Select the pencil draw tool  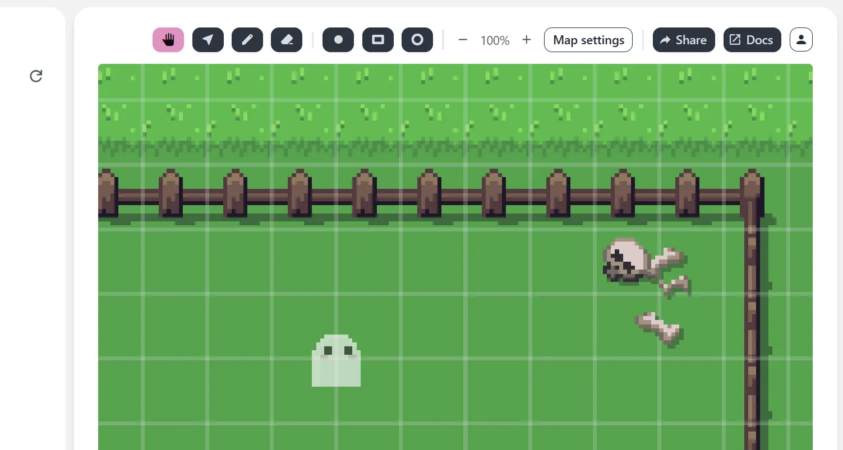pos(247,40)
